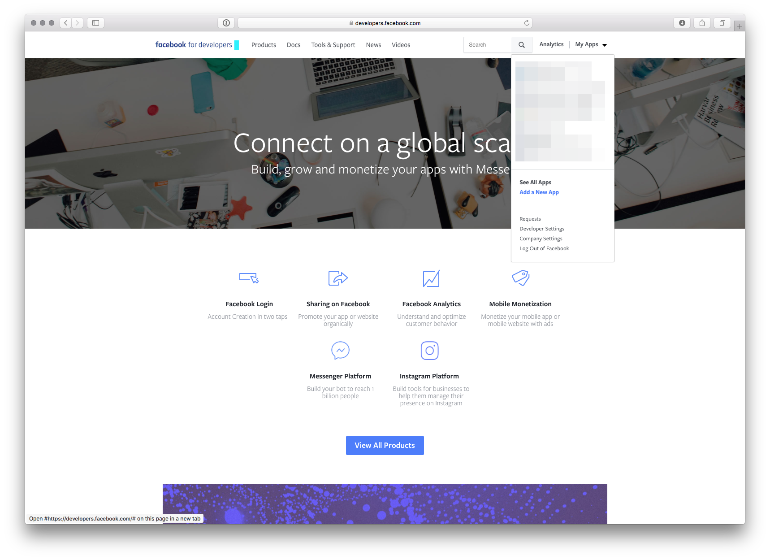This screenshot has width=770, height=560.
Task: Click the 'Build, grow and monetize your apps' subtitle
Action: tap(381, 169)
